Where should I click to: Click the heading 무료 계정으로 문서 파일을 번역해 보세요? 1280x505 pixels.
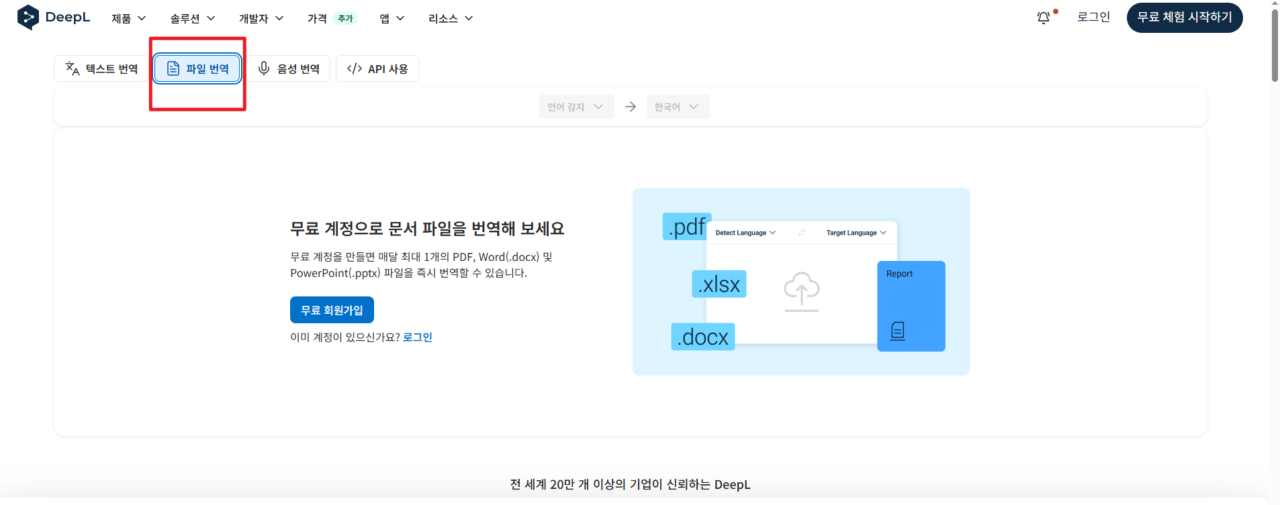coord(427,229)
